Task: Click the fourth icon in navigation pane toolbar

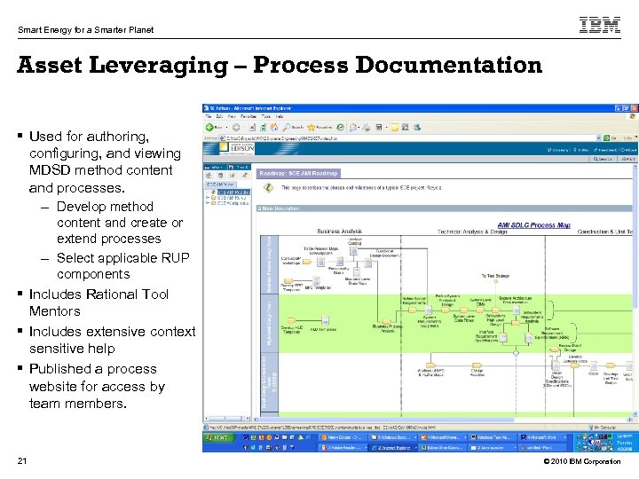Action: click(x=245, y=176)
